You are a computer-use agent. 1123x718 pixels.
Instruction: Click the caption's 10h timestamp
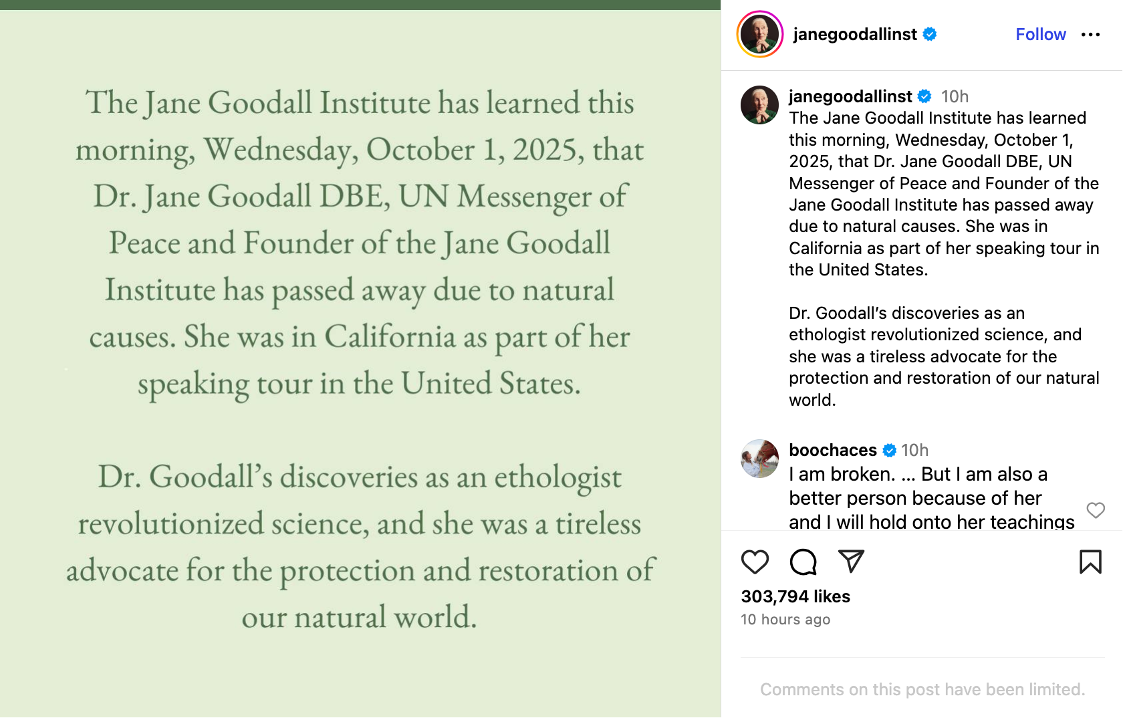click(955, 96)
